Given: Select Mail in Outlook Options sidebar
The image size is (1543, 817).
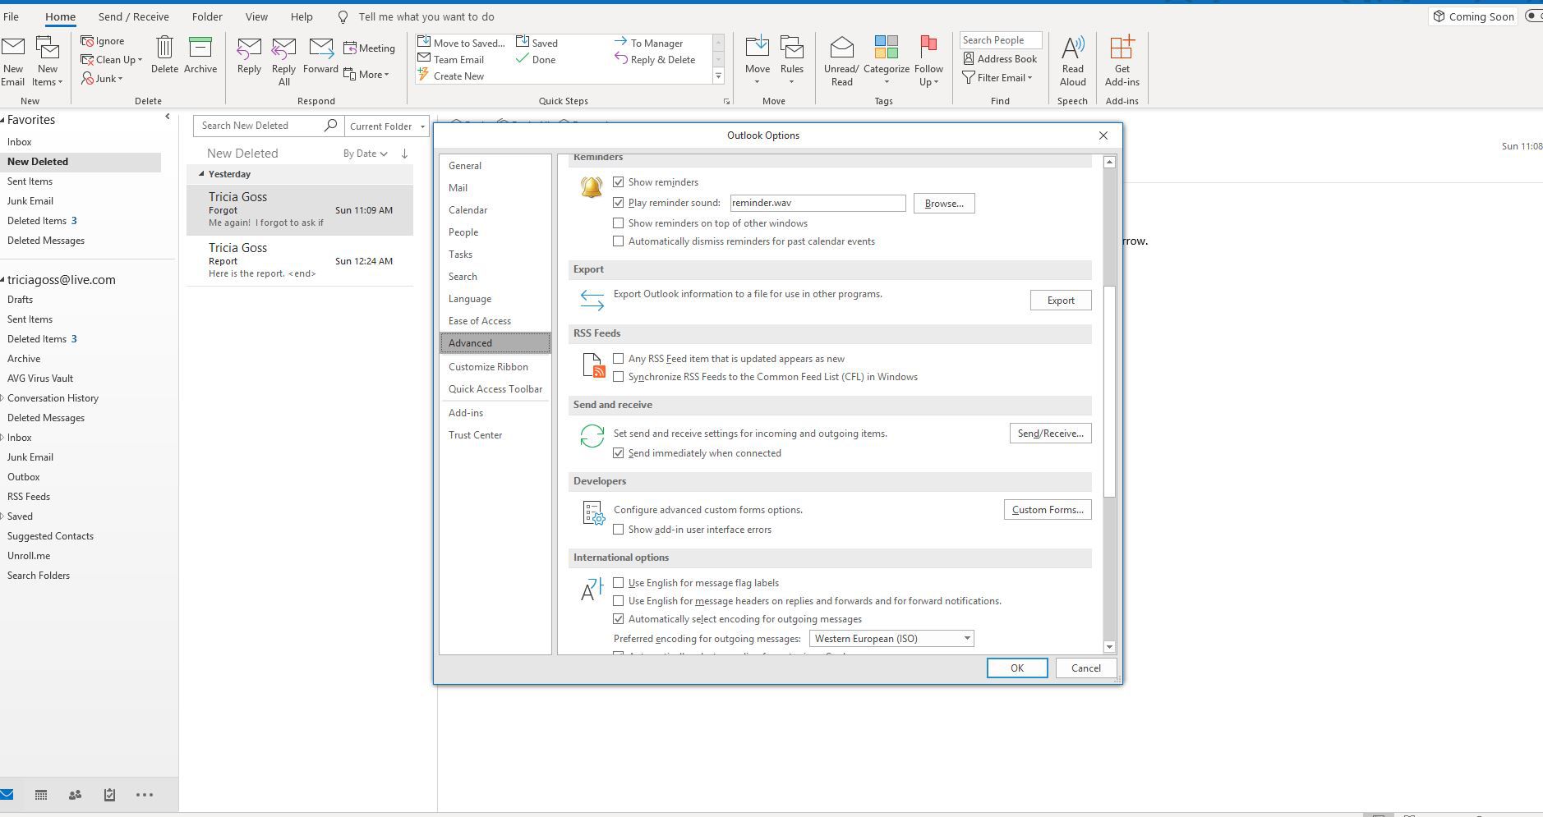Looking at the screenshot, I should tap(495, 188).
